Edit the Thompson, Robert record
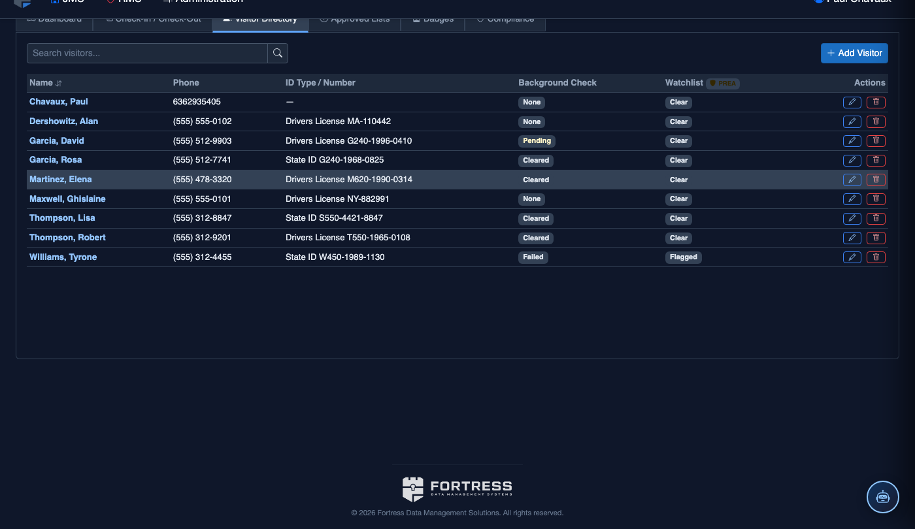Viewport: 915px width, 529px height. pos(852,238)
